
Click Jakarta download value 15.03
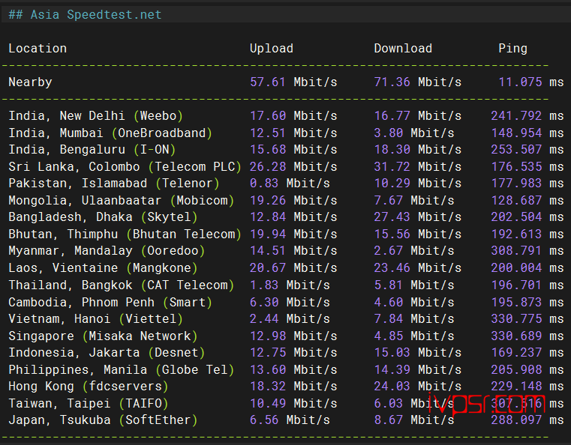click(x=392, y=353)
